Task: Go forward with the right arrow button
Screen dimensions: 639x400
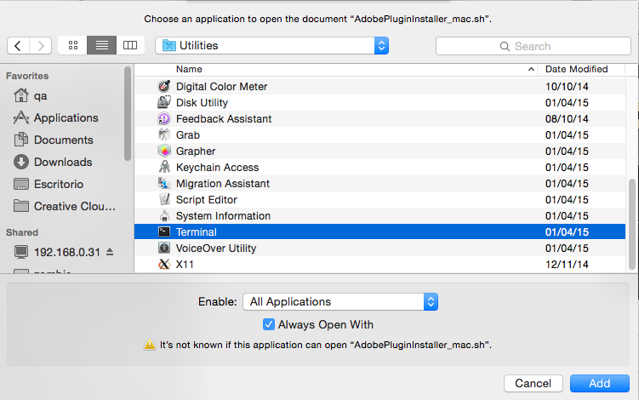Action: pos(41,45)
